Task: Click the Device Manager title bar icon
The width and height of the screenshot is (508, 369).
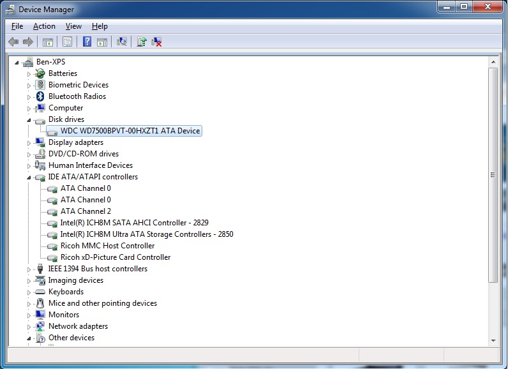Action: pos(10,10)
